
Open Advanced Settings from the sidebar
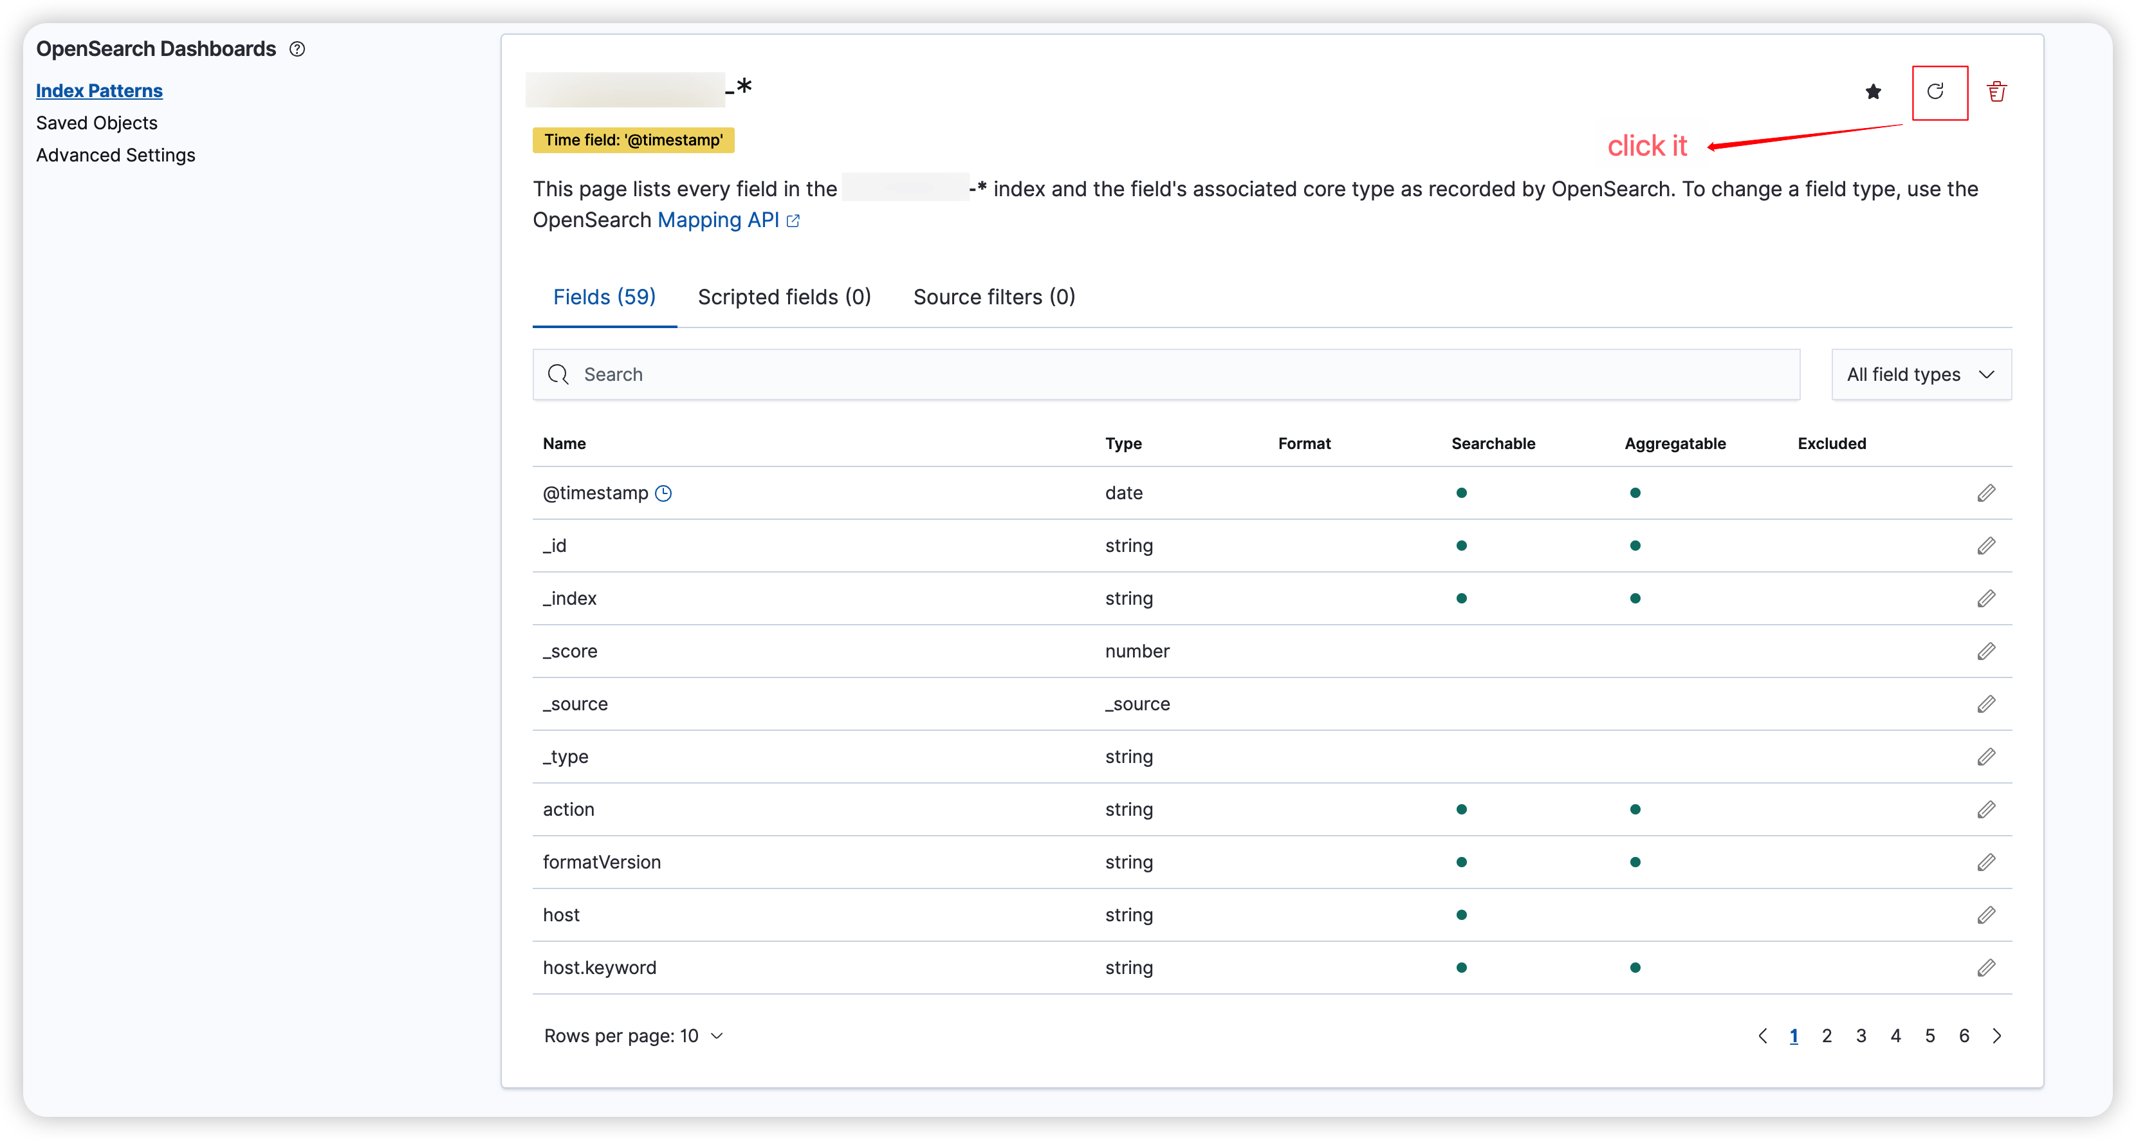click(115, 155)
